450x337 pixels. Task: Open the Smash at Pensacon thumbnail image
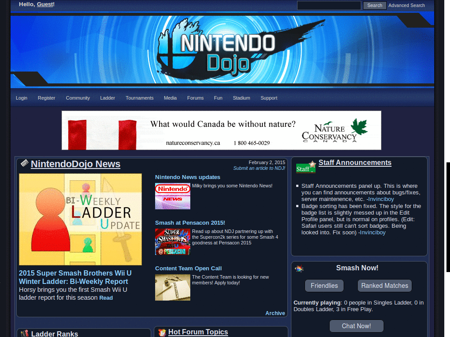[172, 242]
